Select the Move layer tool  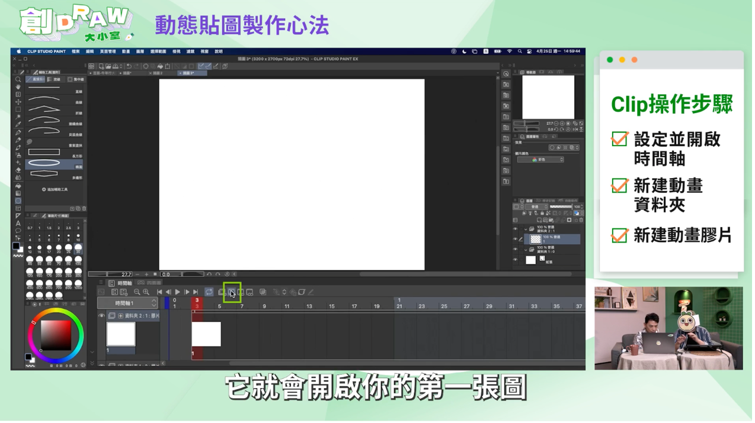click(x=18, y=102)
